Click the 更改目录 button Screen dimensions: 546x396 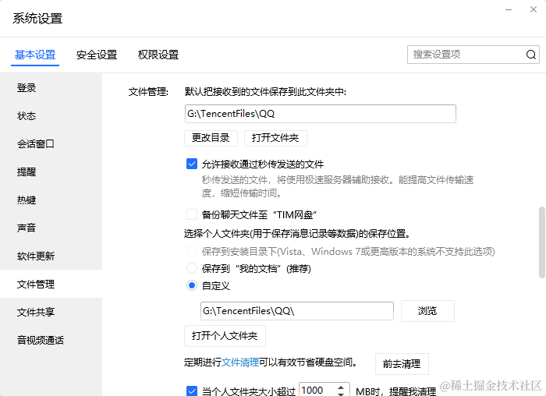tap(211, 138)
